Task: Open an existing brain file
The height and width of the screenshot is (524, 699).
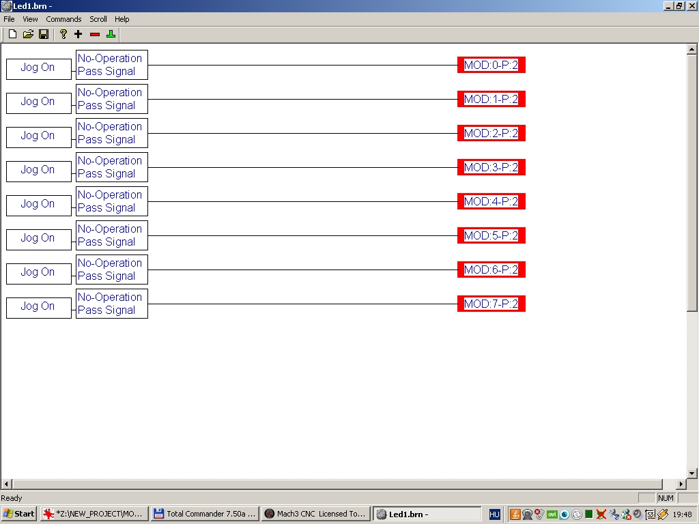Action: [28, 34]
